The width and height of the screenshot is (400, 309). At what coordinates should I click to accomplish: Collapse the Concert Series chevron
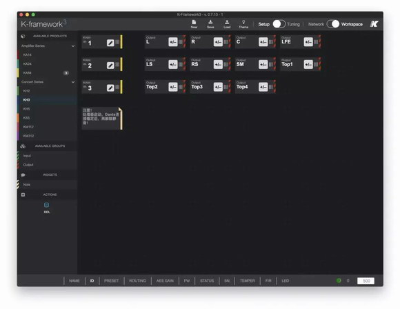(73, 82)
